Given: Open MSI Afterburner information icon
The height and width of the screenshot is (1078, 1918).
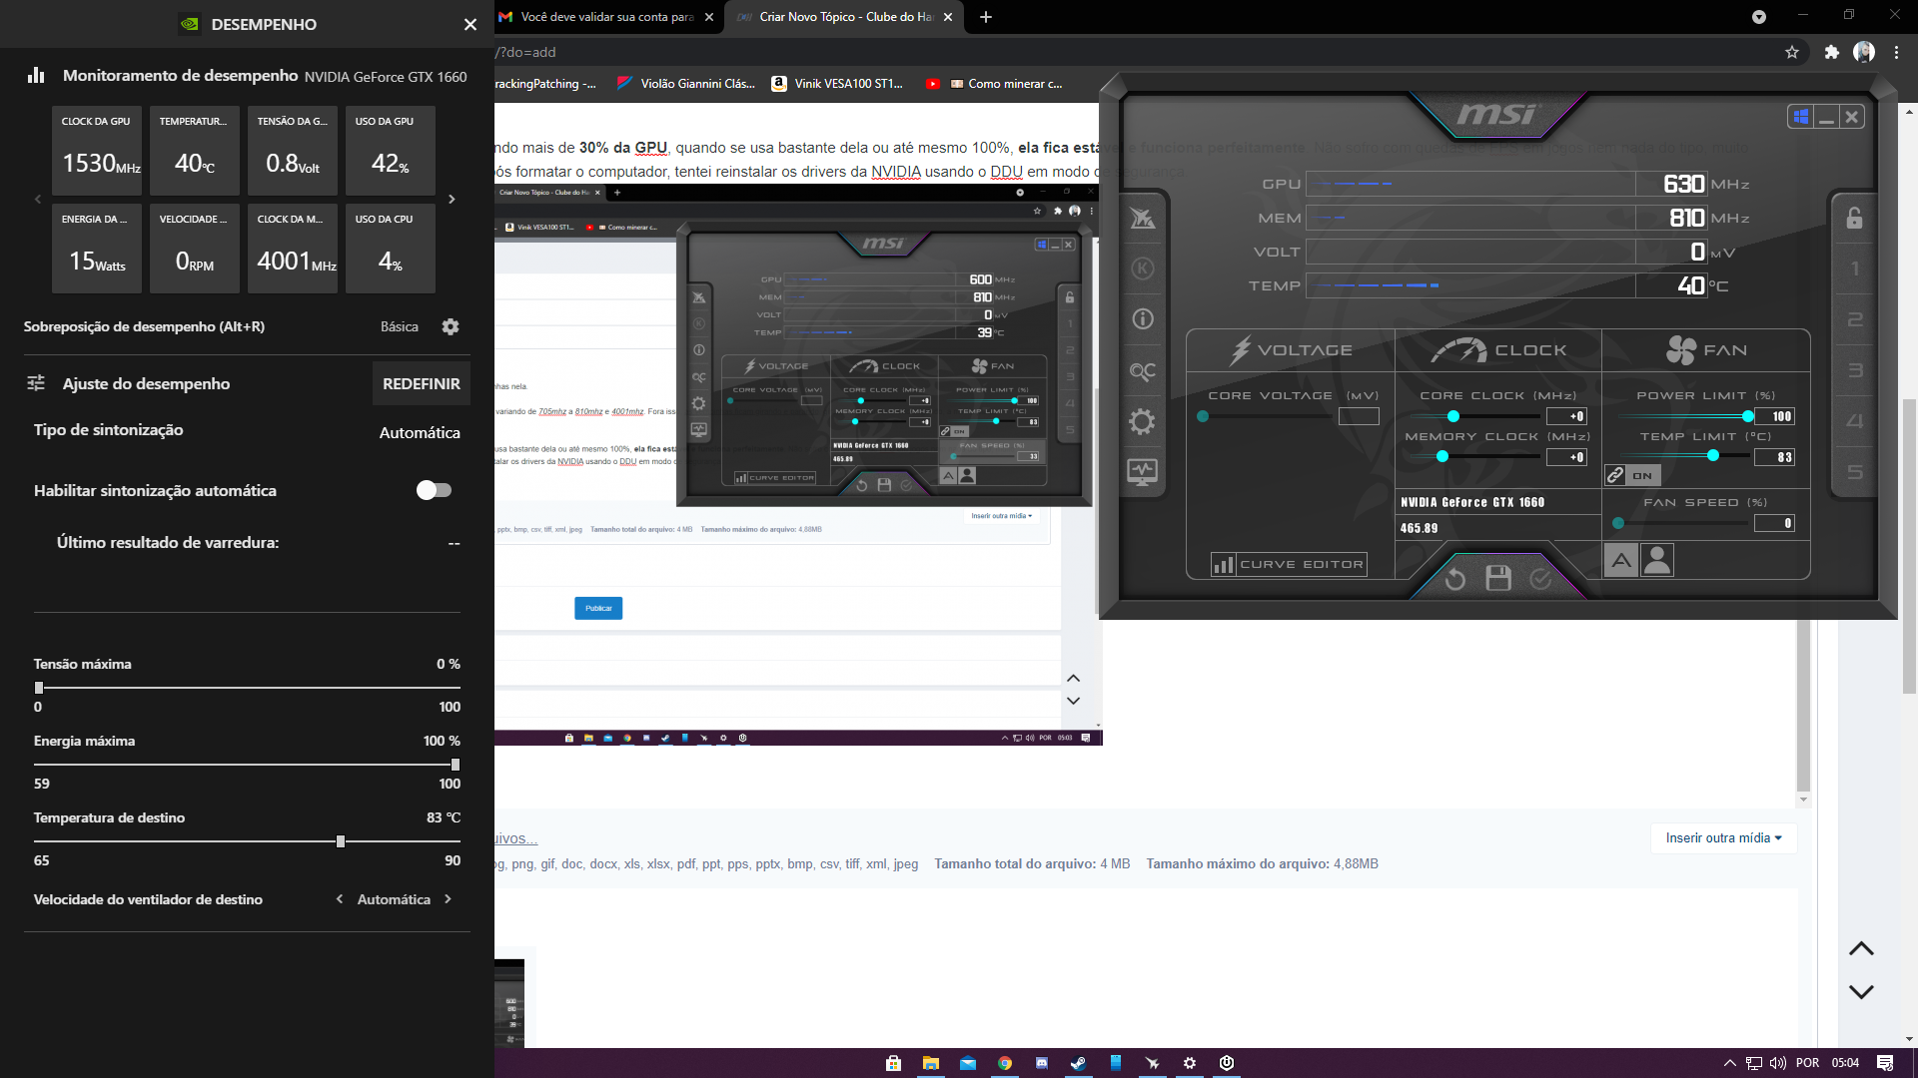Looking at the screenshot, I should 1143,319.
